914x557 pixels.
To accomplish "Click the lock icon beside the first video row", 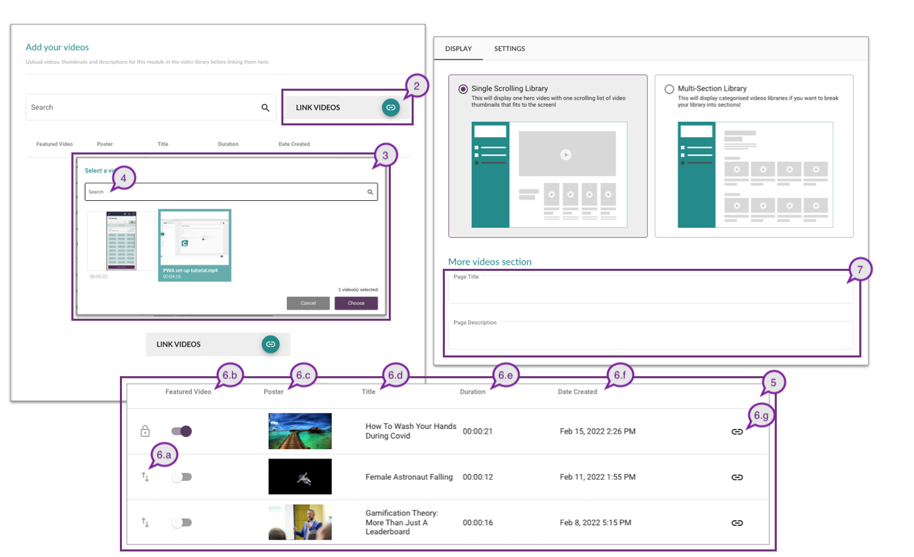I will point(146,432).
